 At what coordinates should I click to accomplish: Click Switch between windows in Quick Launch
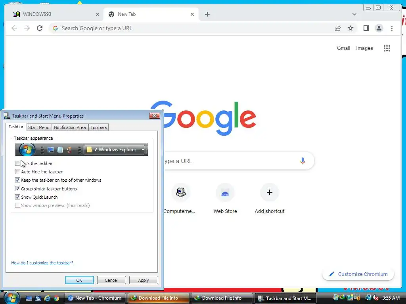tap(38, 298)
